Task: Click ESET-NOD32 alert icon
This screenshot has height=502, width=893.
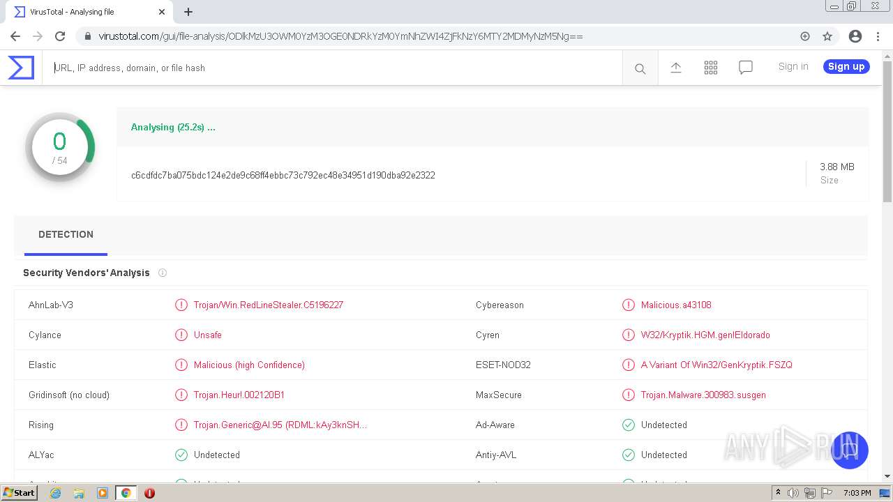Action: tap(629, 365)
